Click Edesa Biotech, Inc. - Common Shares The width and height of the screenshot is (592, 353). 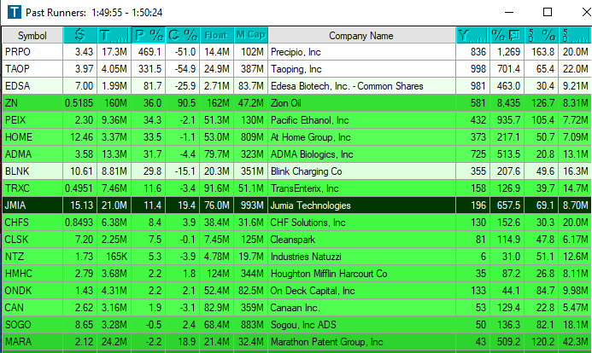click(347, 86)
